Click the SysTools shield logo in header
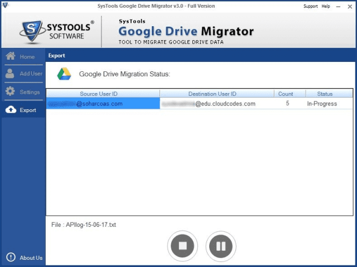The width and height of the screenshot is (357, 267). (x=32, y=31)
